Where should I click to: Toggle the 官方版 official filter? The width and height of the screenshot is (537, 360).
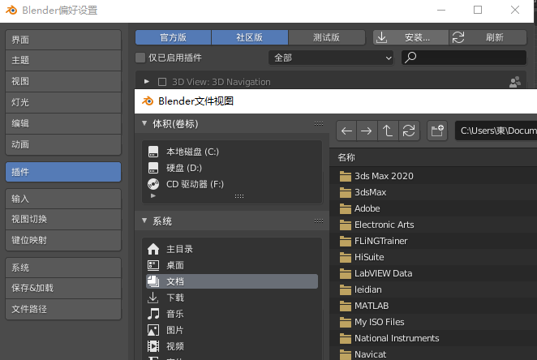coord(173,37)
